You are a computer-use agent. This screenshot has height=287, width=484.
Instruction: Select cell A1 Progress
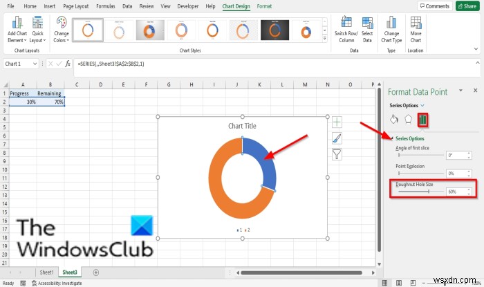(x=23, y=93)
